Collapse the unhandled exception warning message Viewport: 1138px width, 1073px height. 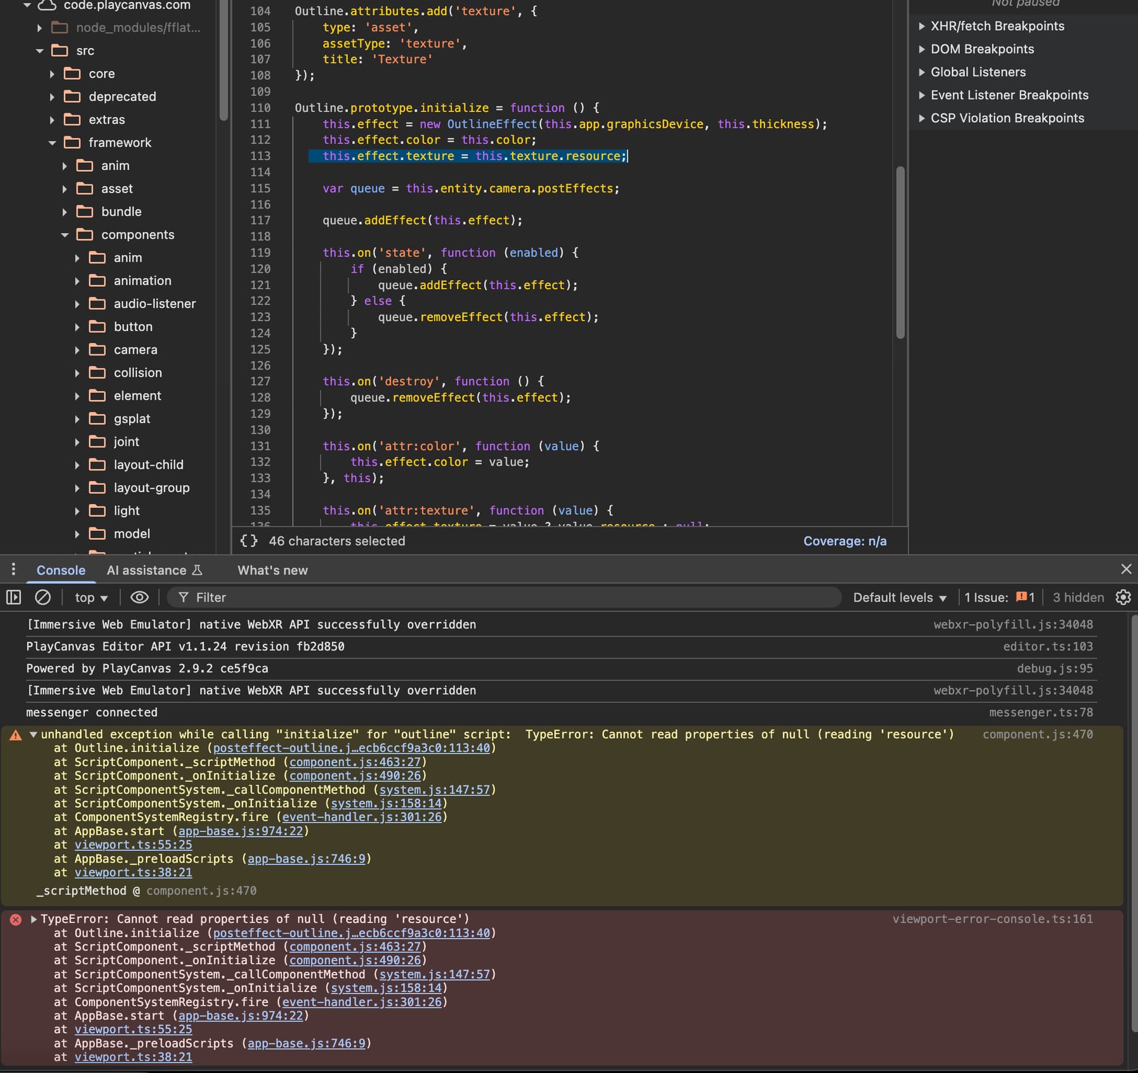pyautogui.click(x=34, y=735)
